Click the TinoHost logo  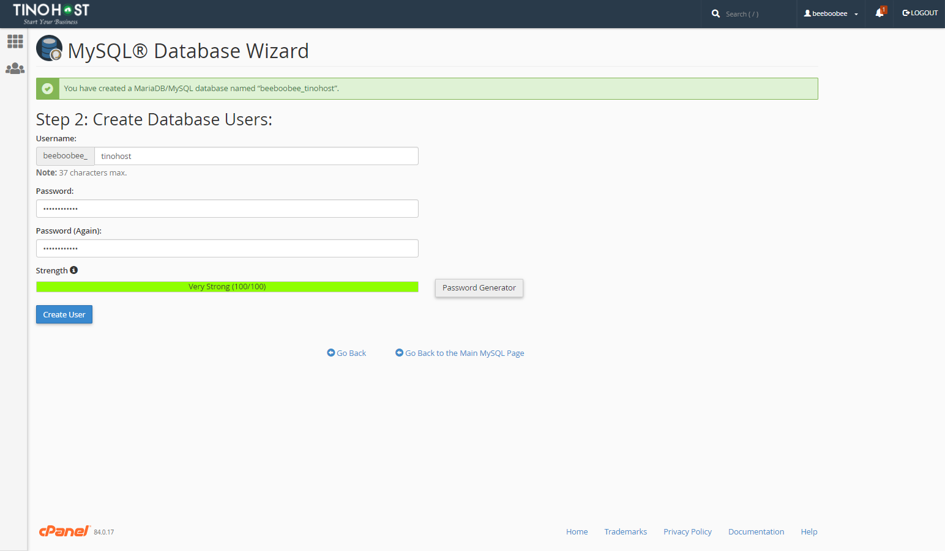(x=51, y=13)
